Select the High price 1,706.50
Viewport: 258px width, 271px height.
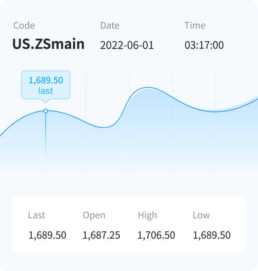click(156, 236)
